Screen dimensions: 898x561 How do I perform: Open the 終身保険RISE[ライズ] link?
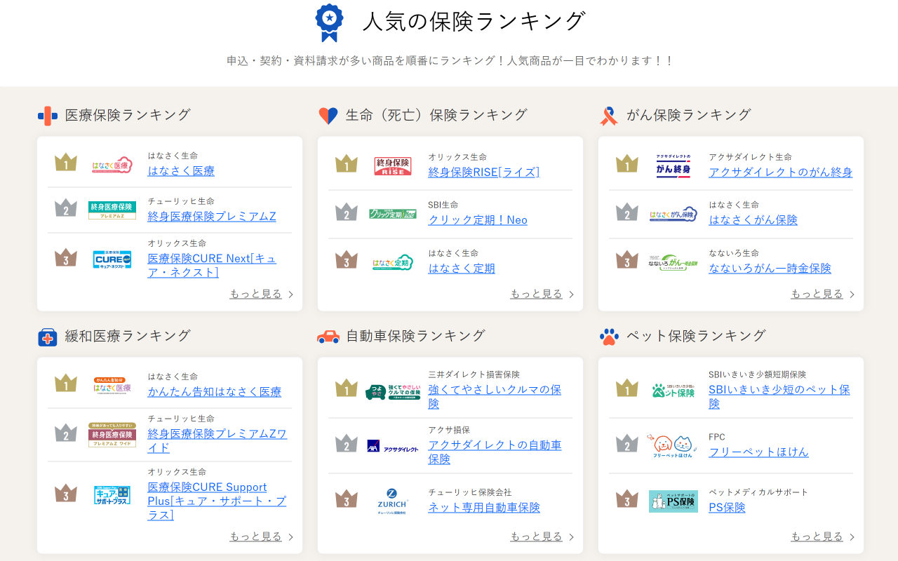[x=483, y=173]
